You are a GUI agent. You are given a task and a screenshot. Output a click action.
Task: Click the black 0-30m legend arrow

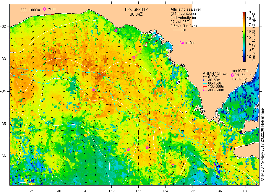click(205, 77)
